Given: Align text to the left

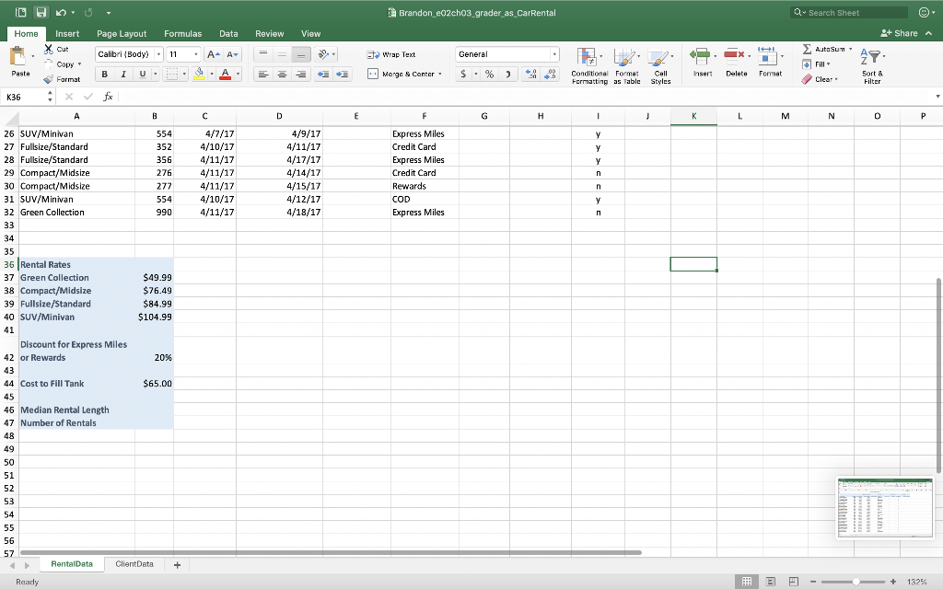Looking at the screenshot, I should [x=262, y=74].
